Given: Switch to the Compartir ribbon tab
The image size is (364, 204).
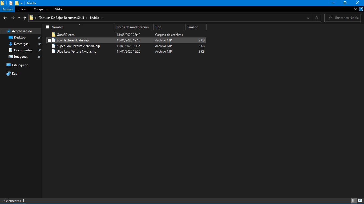Looking at the screenshot, I should [x=41, y=9].
